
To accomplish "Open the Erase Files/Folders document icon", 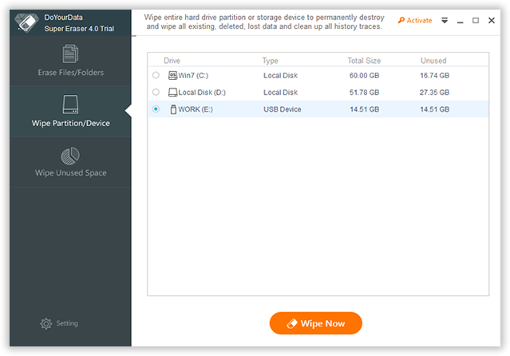I will click(70, 53).
